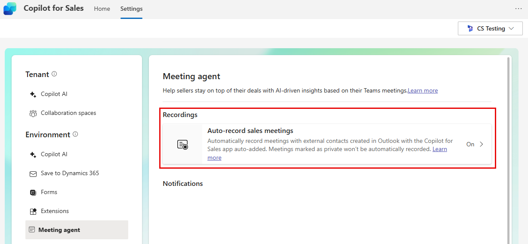Viewport: 528px width, 244px height.
Task: Follow the Learn more link under Meeting agent heading
Action: coord(423,91)
